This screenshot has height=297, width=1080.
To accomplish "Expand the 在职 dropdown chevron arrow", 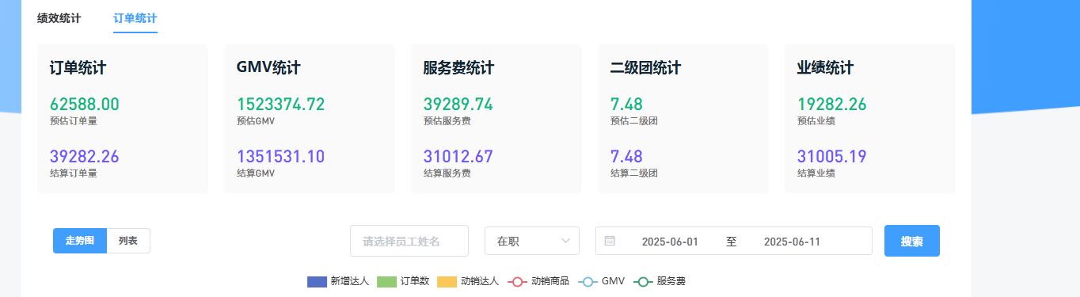I will point(566,241).
